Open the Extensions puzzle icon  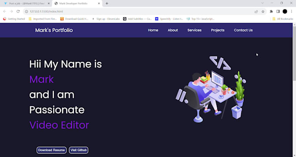(271, 11)
